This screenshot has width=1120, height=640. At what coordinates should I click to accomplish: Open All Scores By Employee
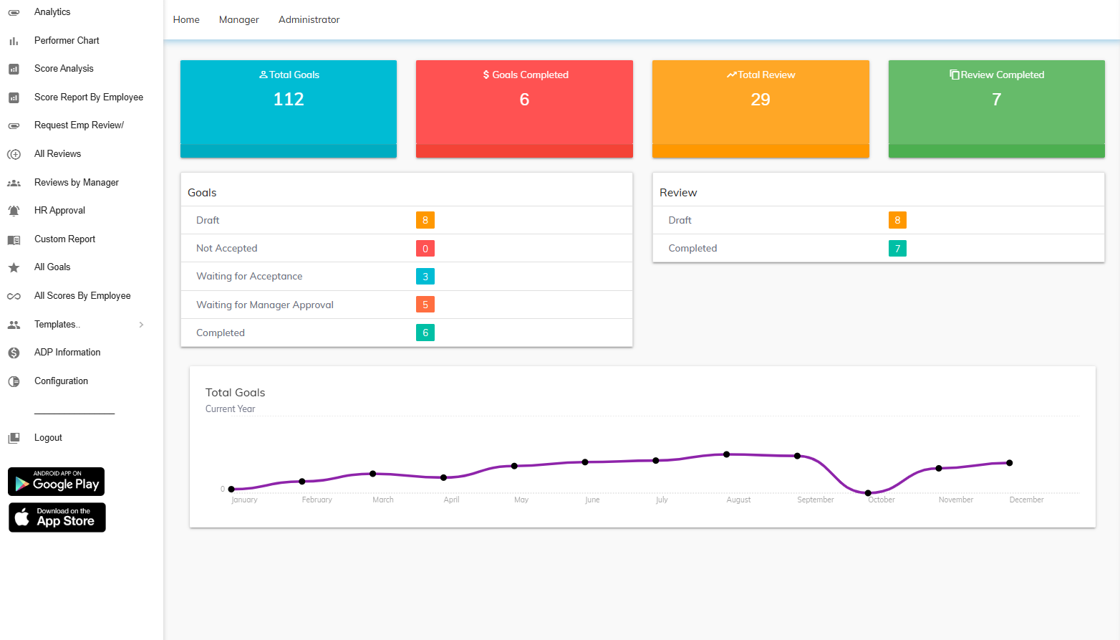coord(82,296)
